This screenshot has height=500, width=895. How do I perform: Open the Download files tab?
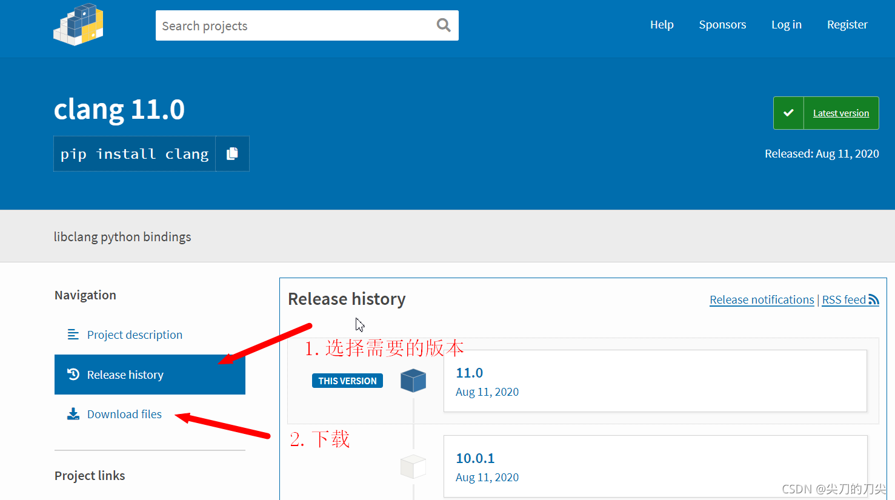(x=150, y=414)
